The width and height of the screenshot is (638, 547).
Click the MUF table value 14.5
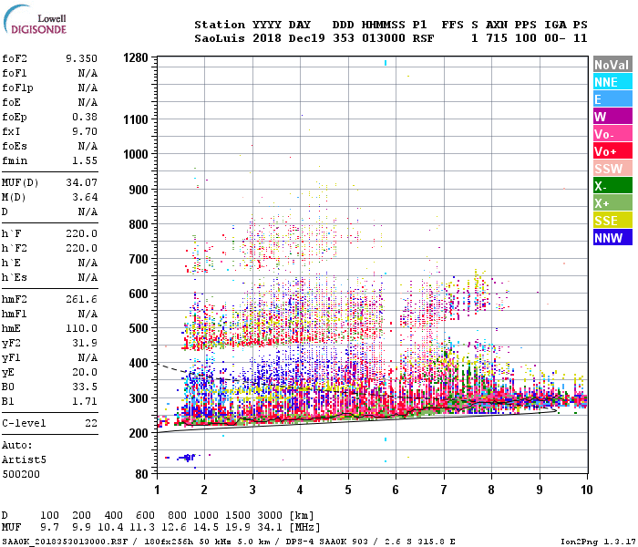pos(205,527)
